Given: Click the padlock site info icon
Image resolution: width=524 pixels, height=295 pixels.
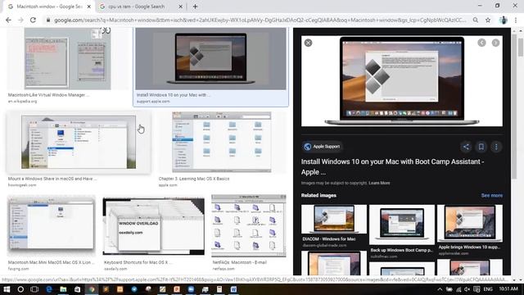Looking at the screenshot, I should click(48, 20).
